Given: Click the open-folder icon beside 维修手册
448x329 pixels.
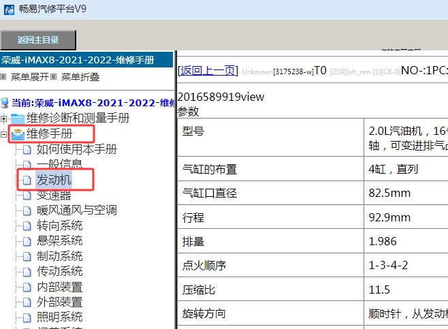Looking at the screenshot, I should pos(18,134).
